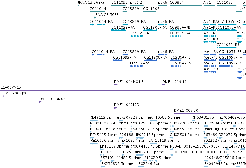Screen dimensions: 246x168
Task: Click the EK096948.5prime label
Action: coord(220,163)
